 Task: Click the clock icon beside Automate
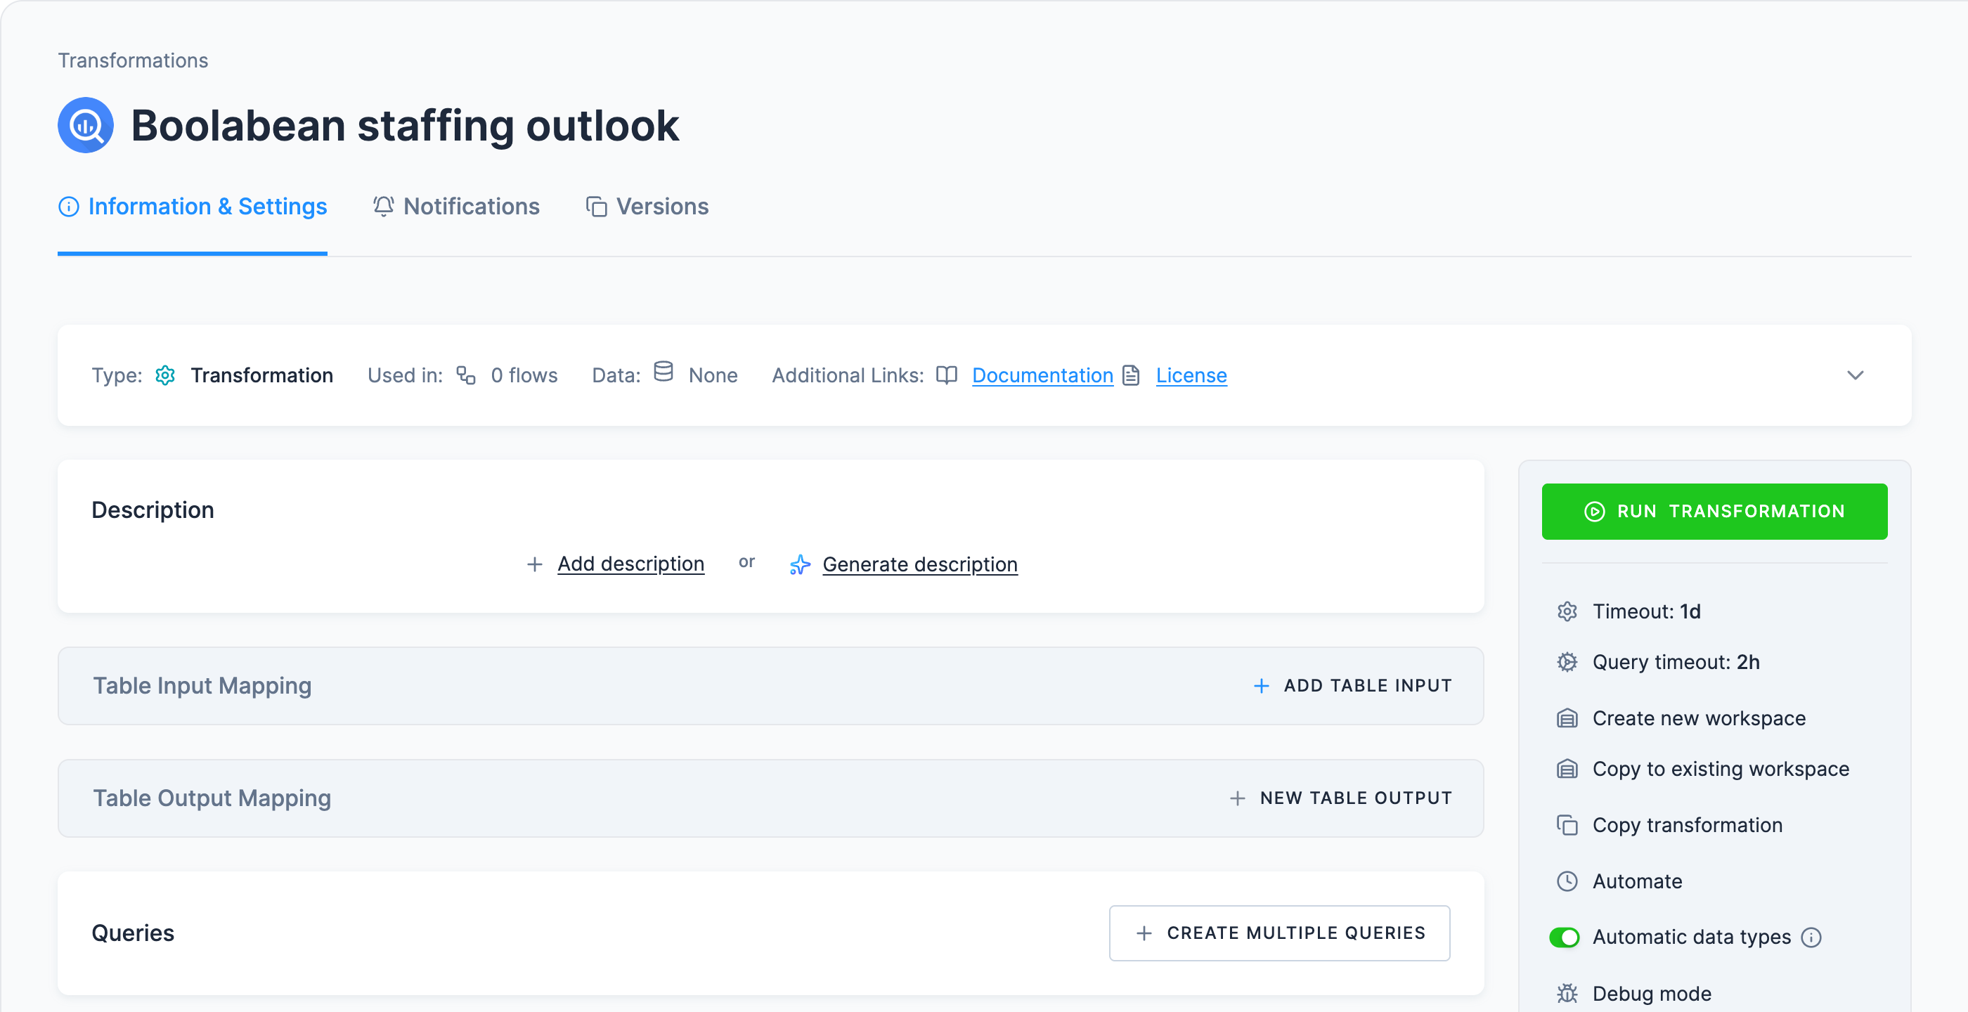pyautogui.click(x=1567, y=881)
